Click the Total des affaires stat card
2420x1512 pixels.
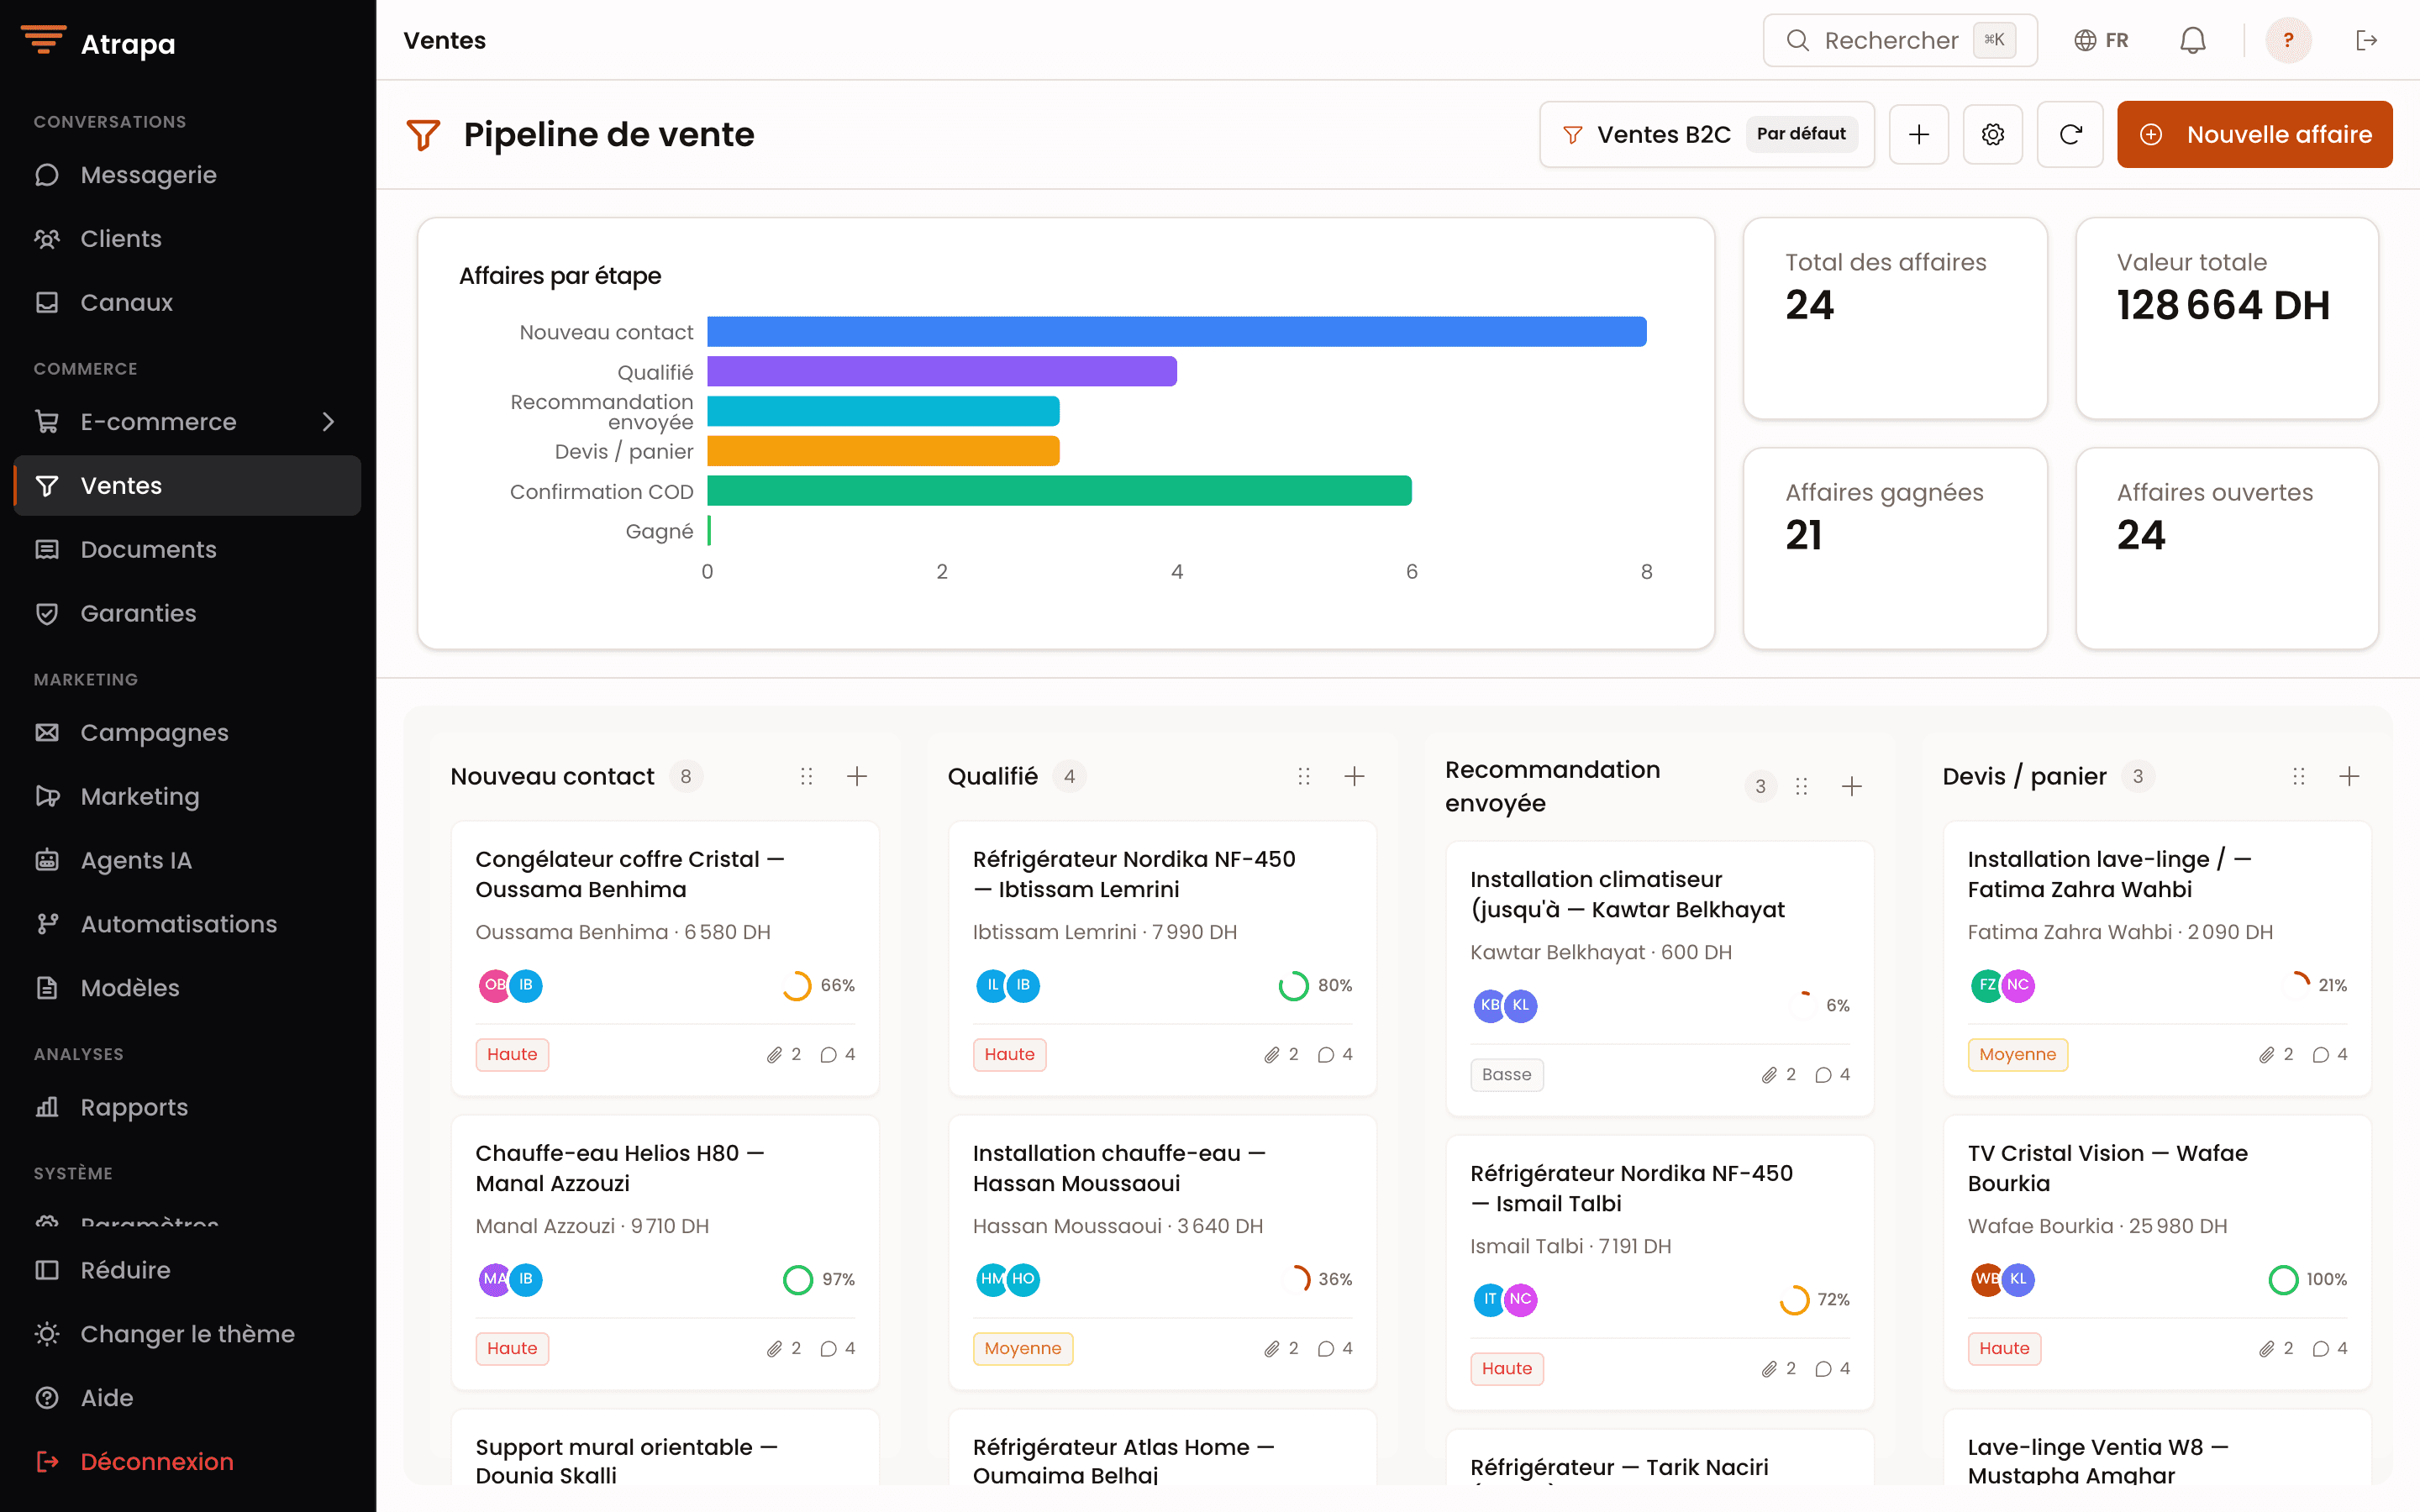1894,318
